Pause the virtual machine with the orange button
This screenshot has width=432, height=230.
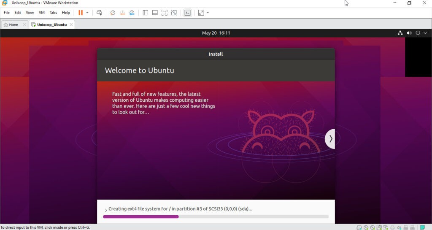tap(81, 13)
